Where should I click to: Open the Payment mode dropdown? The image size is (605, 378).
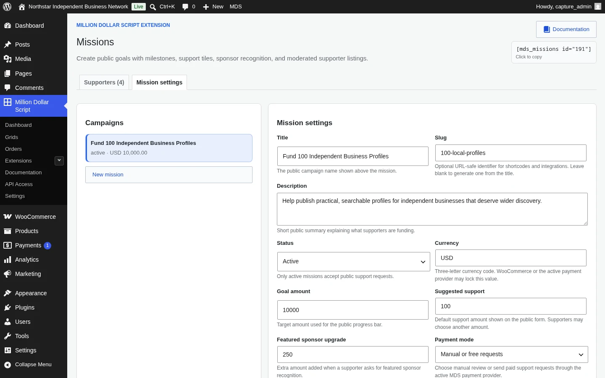tap(511, 354)
